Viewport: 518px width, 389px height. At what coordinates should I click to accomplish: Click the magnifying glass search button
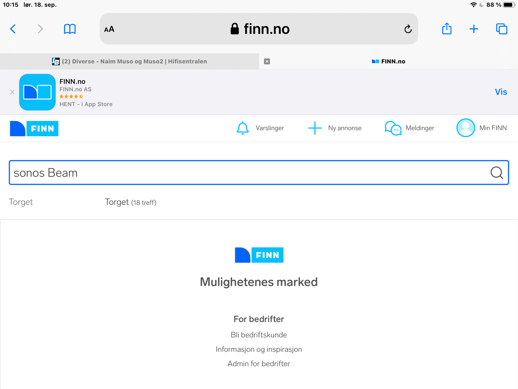pos(497,173)
